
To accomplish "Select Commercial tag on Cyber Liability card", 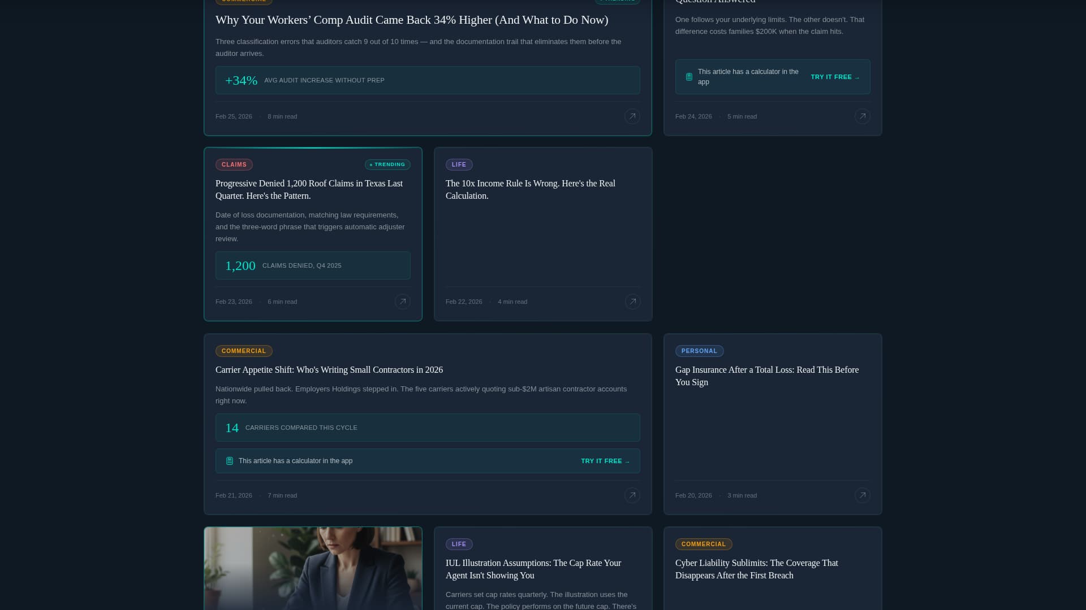I will [704, 544].
